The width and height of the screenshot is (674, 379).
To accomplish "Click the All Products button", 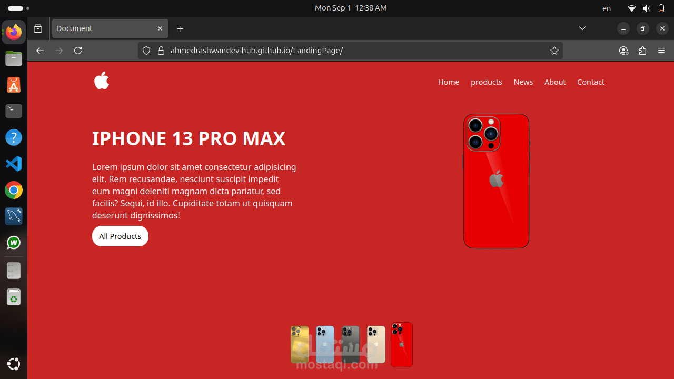I will (120, 236).
